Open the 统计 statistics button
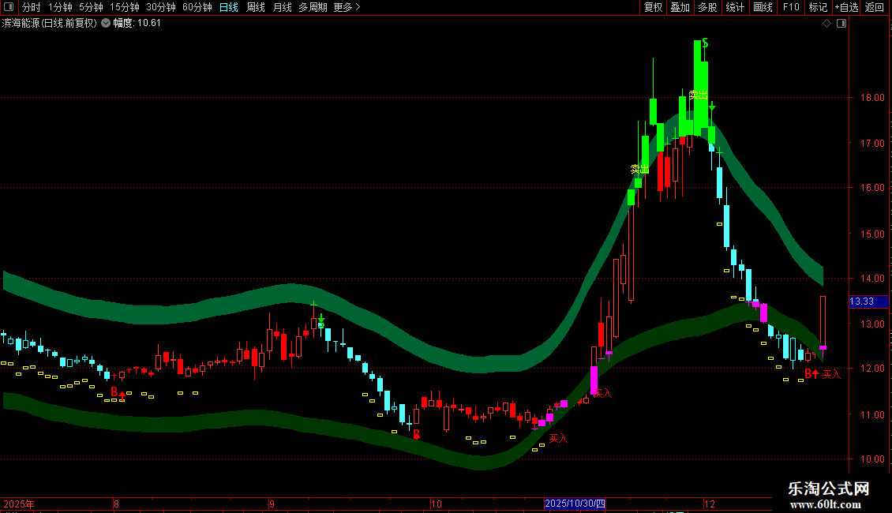This screenshot has width=892, height=513. pos(735,7)
